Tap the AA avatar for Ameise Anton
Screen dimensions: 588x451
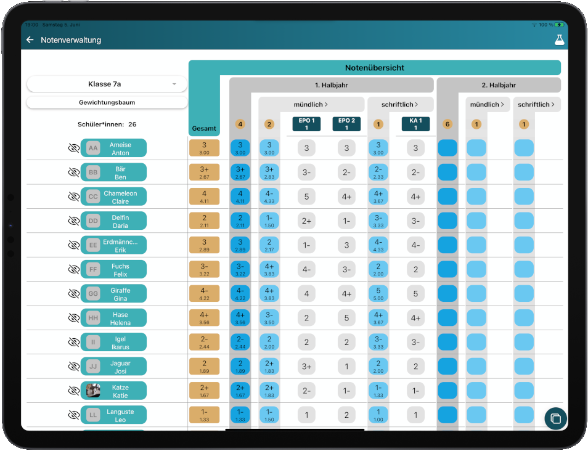pos(93,148)
